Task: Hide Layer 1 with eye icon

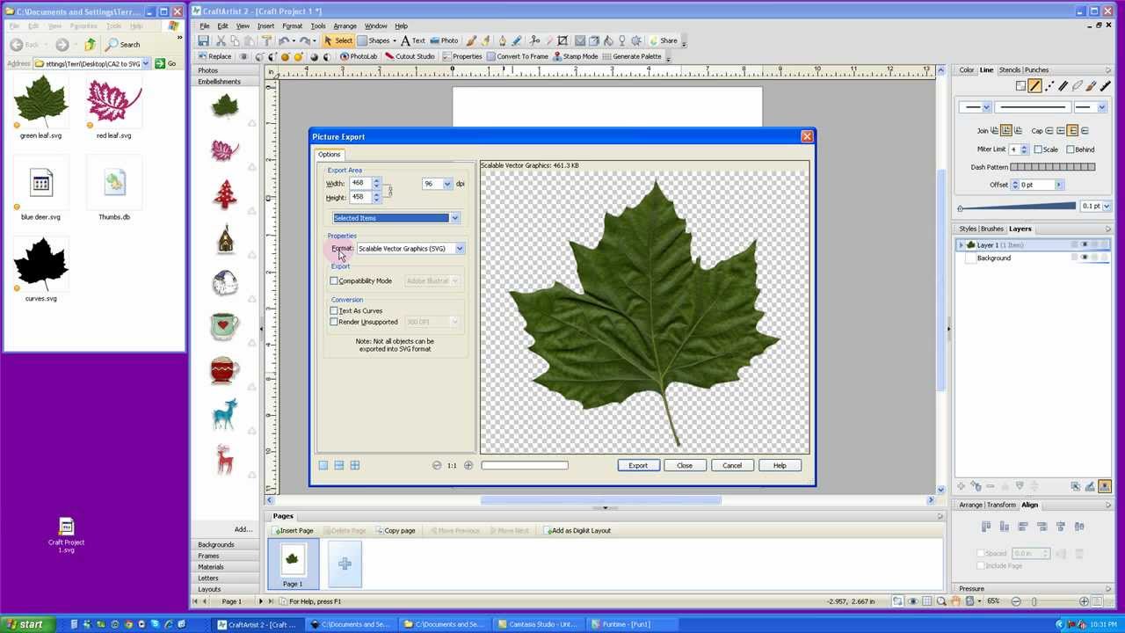Action: (x=1085, y=245)
